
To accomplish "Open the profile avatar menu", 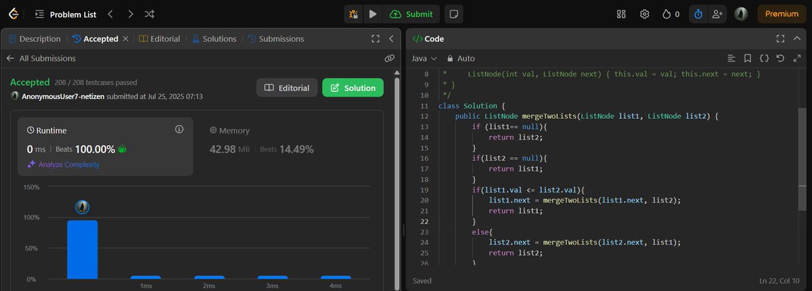I will [741, 14].
